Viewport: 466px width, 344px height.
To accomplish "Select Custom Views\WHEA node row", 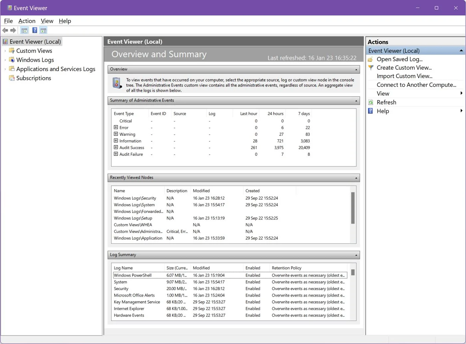I will pos(230,225).
